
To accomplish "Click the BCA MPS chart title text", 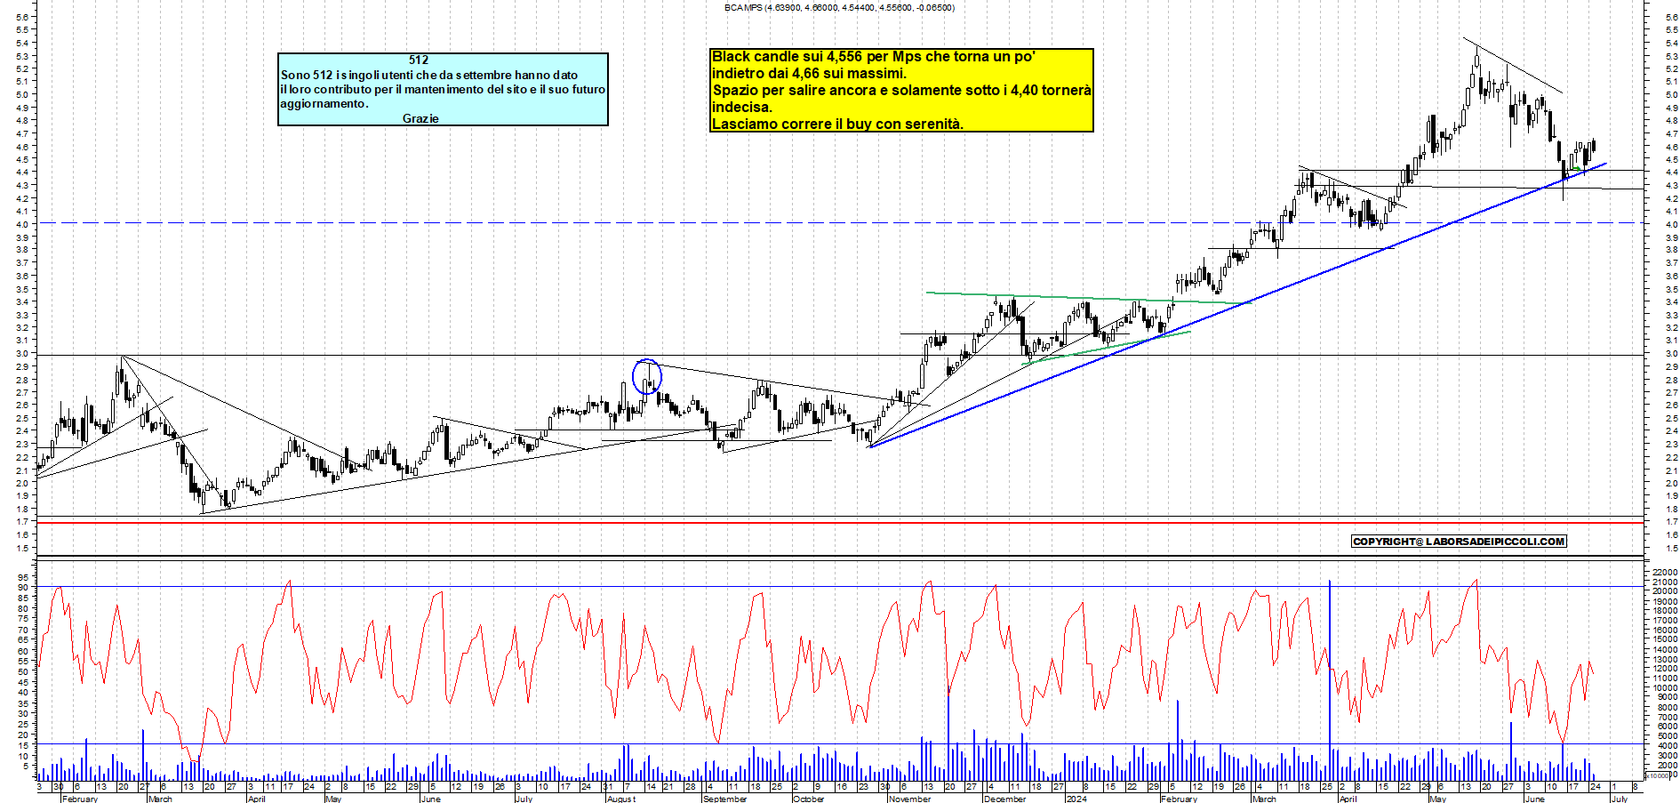I will [x=839, y=8].
